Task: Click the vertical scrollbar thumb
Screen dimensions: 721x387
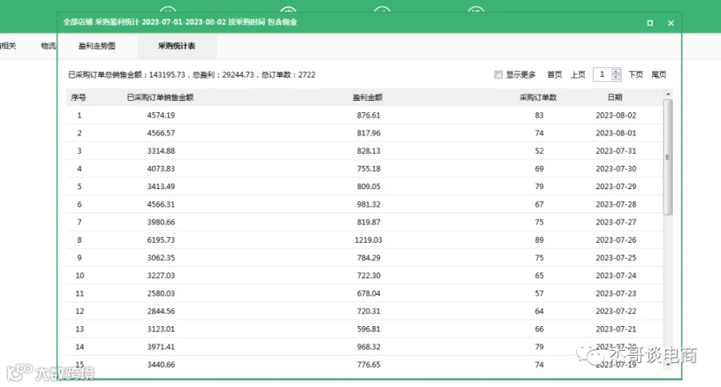Action: pos(668,157)
